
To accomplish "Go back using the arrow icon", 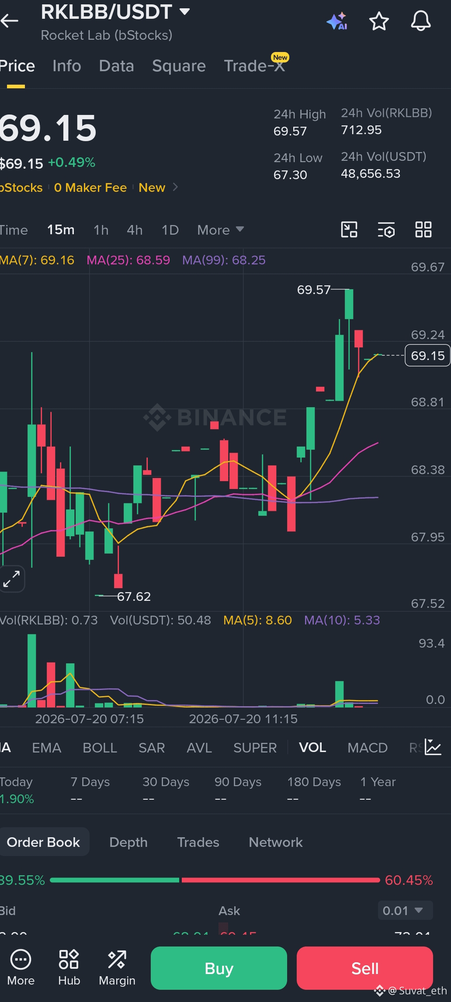I will (x=9, y=21).
